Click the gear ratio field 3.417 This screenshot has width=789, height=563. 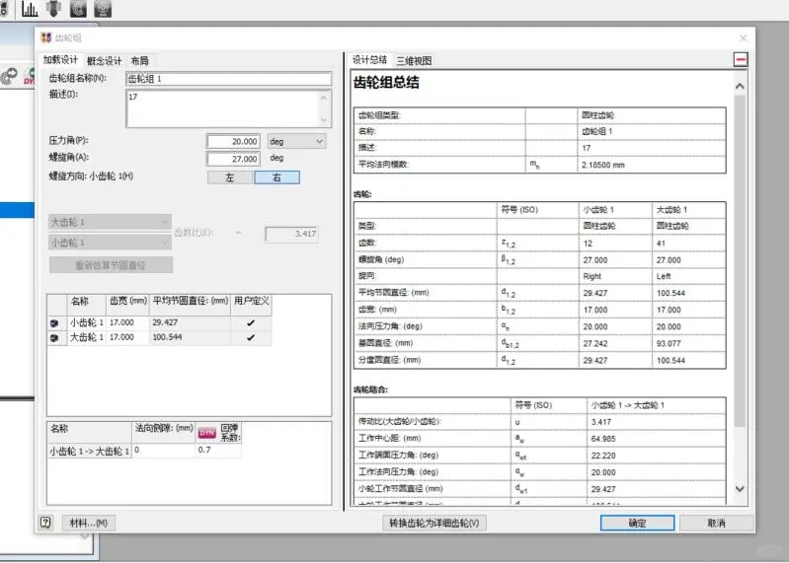[292, 234]
